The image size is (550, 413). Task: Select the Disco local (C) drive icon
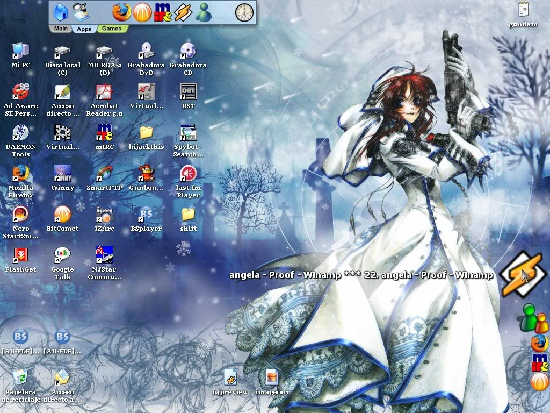click(x=62, y=59)
